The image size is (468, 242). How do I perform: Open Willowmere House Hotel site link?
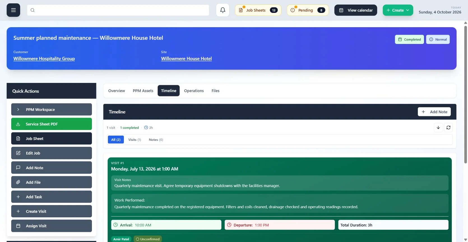[x=186, y=59]
